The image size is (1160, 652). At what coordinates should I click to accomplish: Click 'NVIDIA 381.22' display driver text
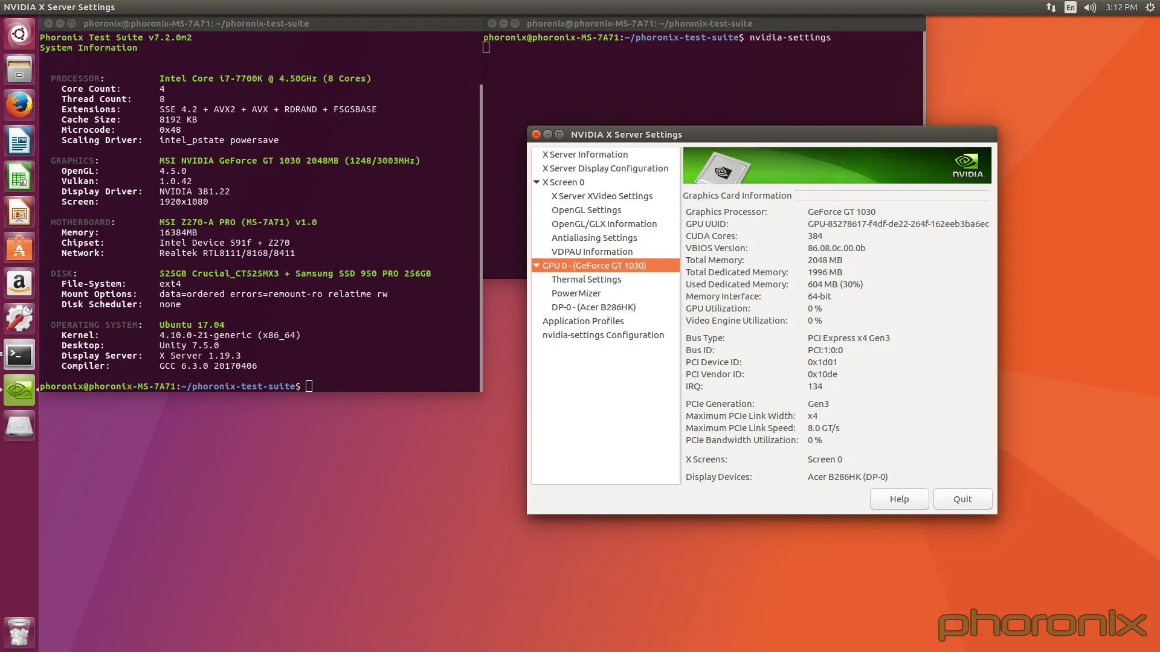(194, 191)
